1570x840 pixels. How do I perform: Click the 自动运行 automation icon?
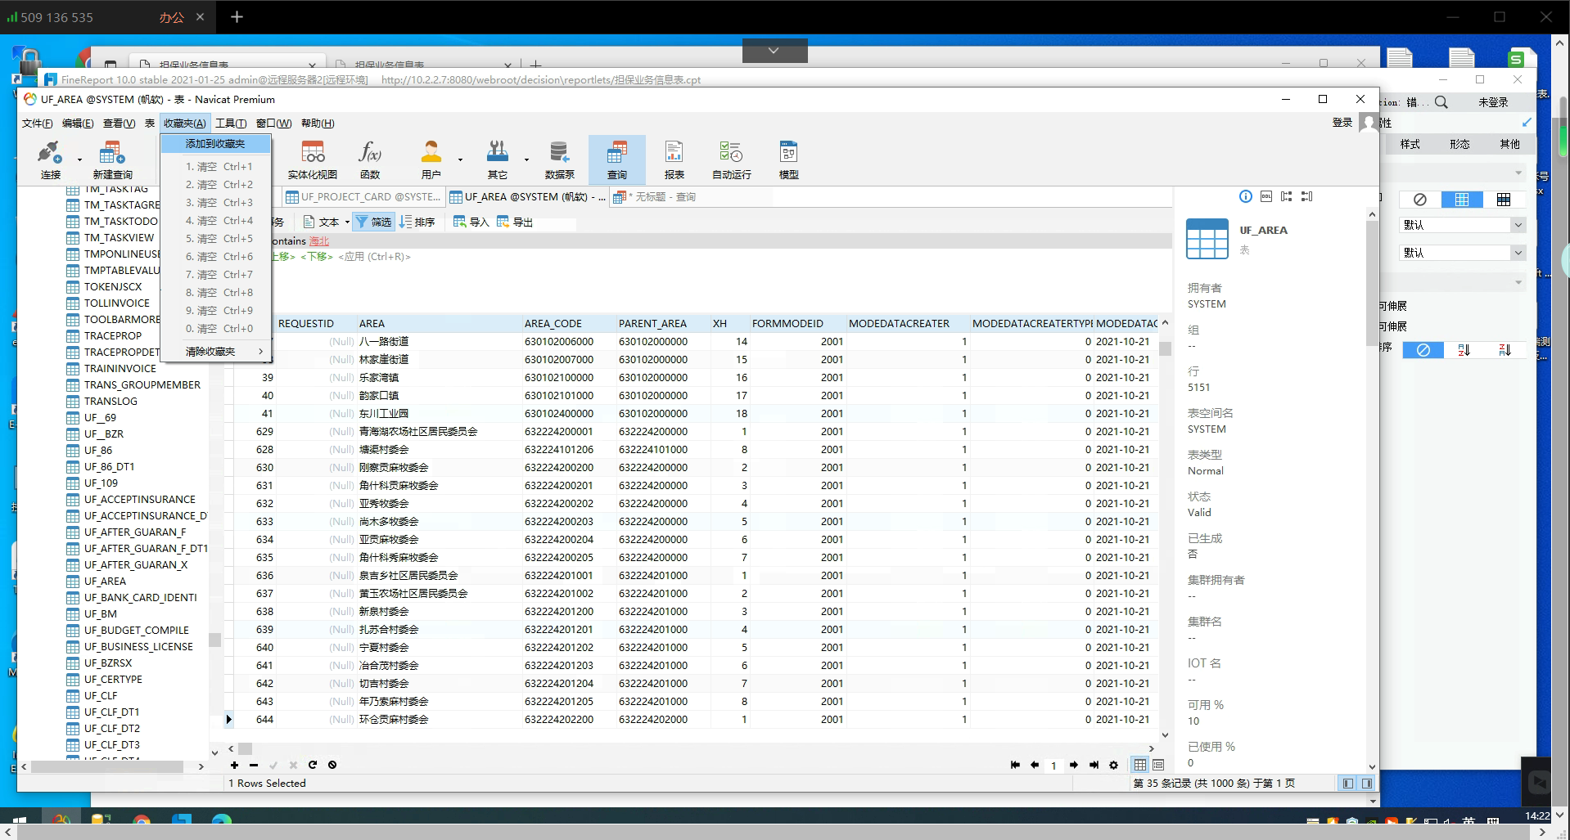pos(731,159)
